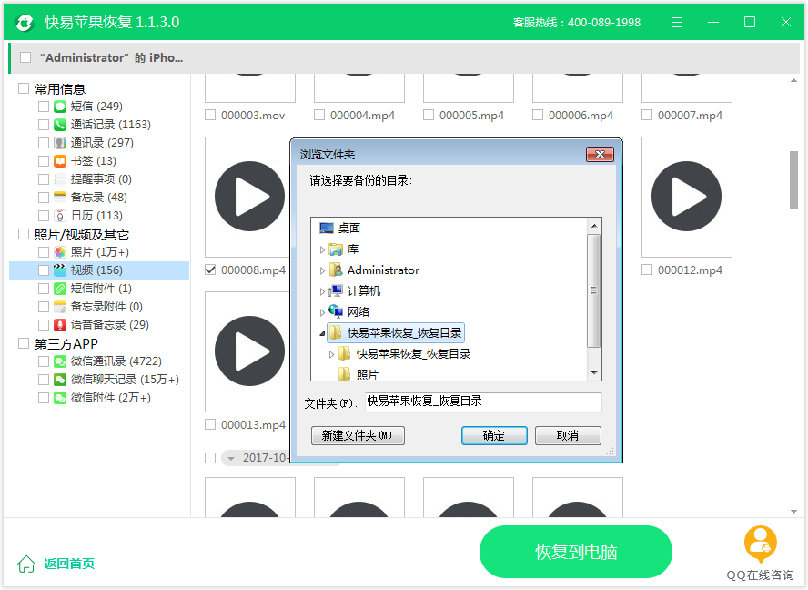Click the main video list scrollbar thumb
The image size is (808, 590).
pyautogui.click(x=793, y=180)
